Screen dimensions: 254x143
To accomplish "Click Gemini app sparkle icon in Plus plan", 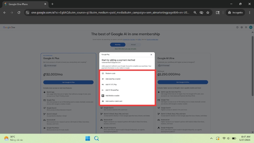I will tap(44, 92).
